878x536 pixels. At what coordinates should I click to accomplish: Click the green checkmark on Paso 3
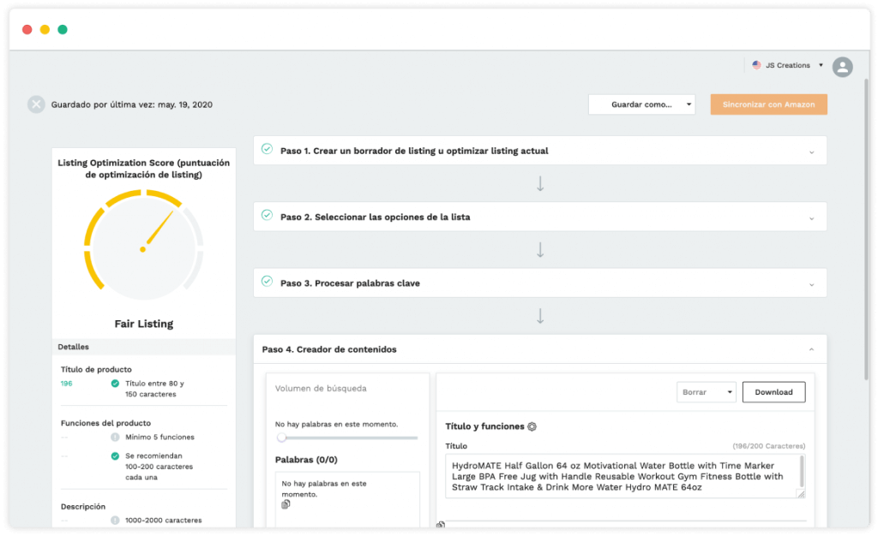point(268,281)
